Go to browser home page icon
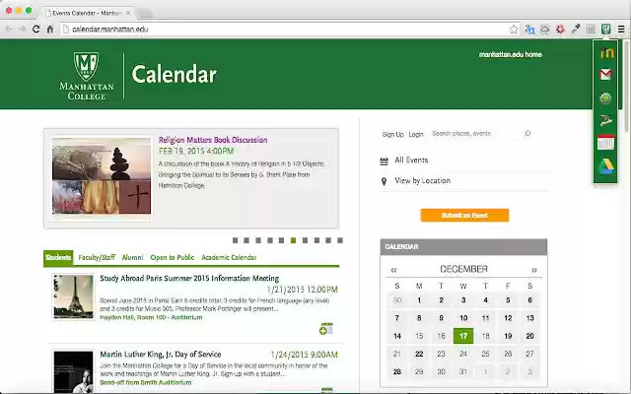 50,29
